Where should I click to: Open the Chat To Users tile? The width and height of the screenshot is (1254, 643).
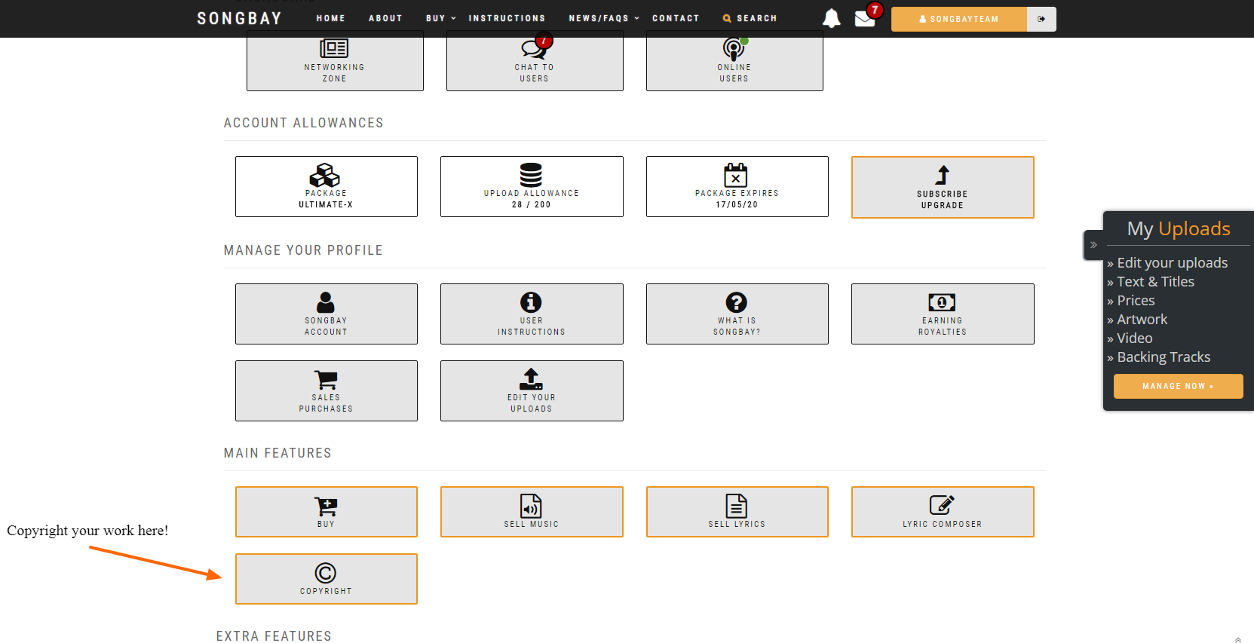tap(534, 62)
